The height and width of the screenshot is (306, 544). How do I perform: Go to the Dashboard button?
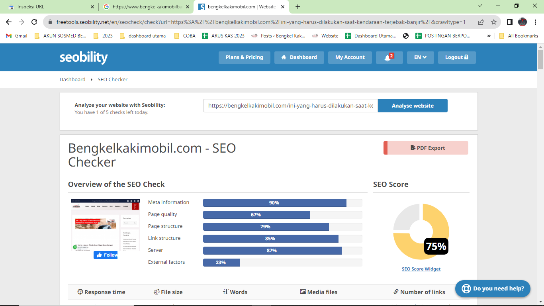click(x=299, y=57)
